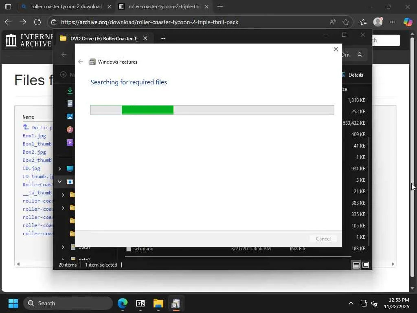Image resolution: width=417 pixels, height=313 pixels.
Task: Click the muted volume tray icon
Action: click(x=375, y=303)
